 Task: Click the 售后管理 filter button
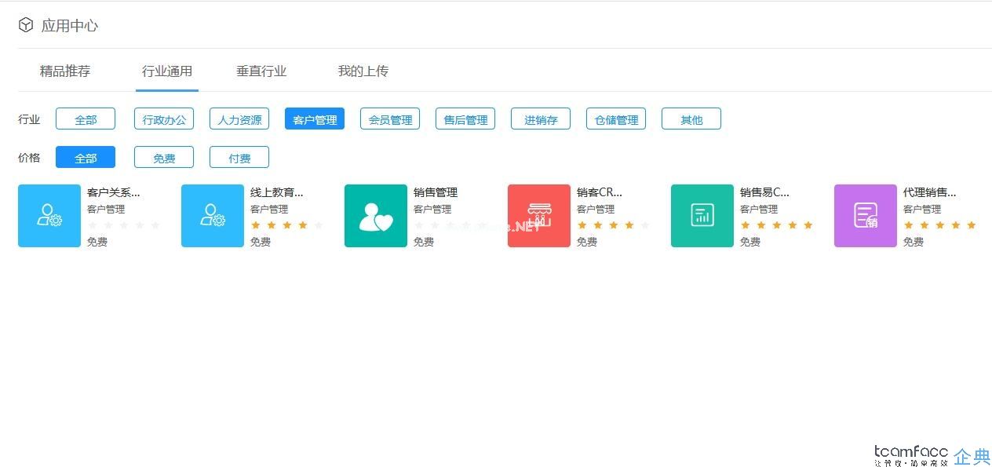[x=465, y=119]
